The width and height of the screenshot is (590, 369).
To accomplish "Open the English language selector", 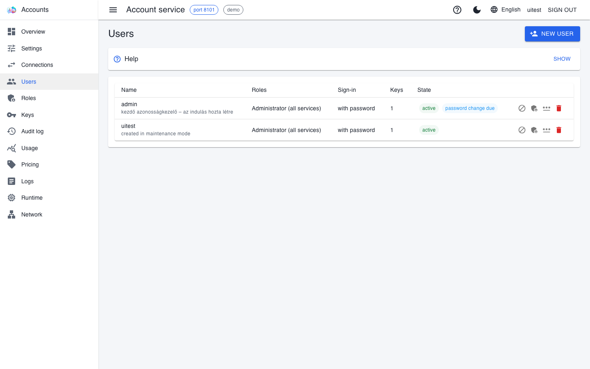I will [x=506, y=9].
